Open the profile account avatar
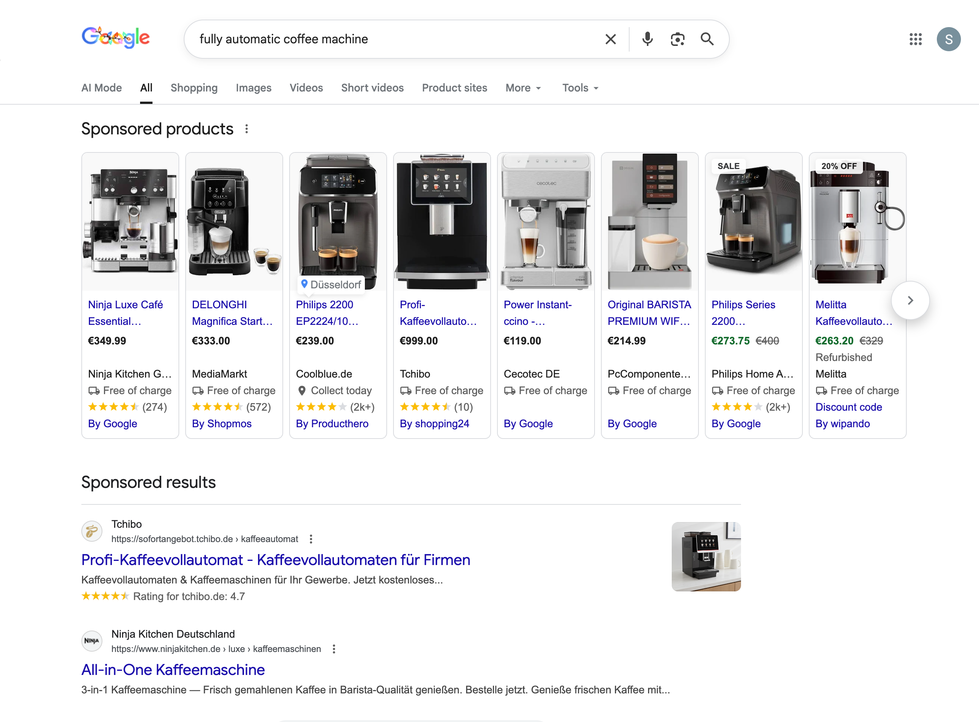The image size is (979, 722). tap(949, 39)
